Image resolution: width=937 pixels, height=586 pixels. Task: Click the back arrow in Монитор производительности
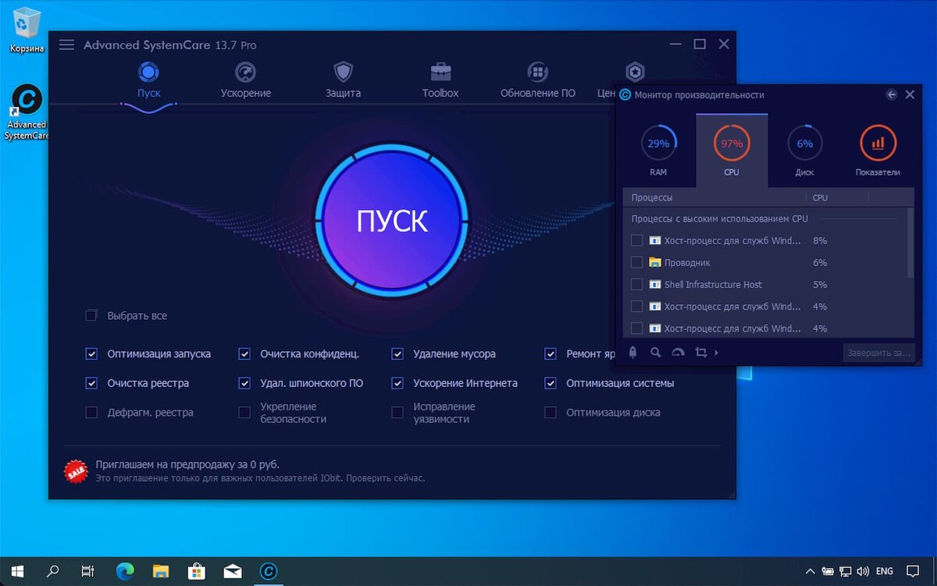(x=892, y=94)
